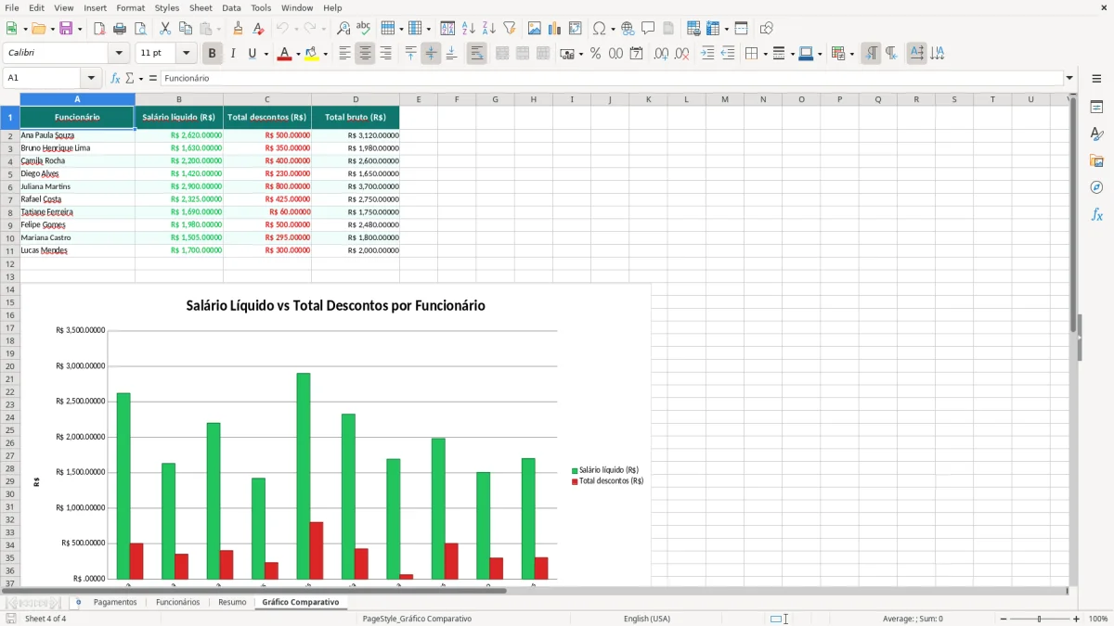
Task: Open Background Color dropdown arrow
Action: pyautogui.click(x=325, y=54)
